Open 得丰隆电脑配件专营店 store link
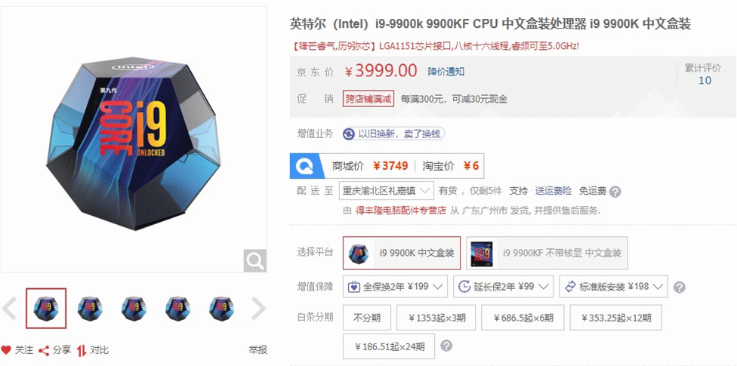The image size is (737, 366). (400, 211)
